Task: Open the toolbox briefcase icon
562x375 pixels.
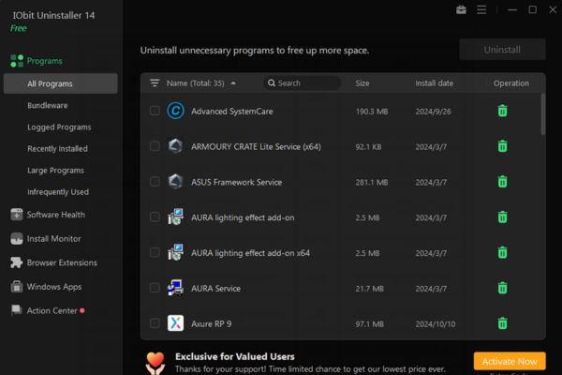Action: [461, 10]
